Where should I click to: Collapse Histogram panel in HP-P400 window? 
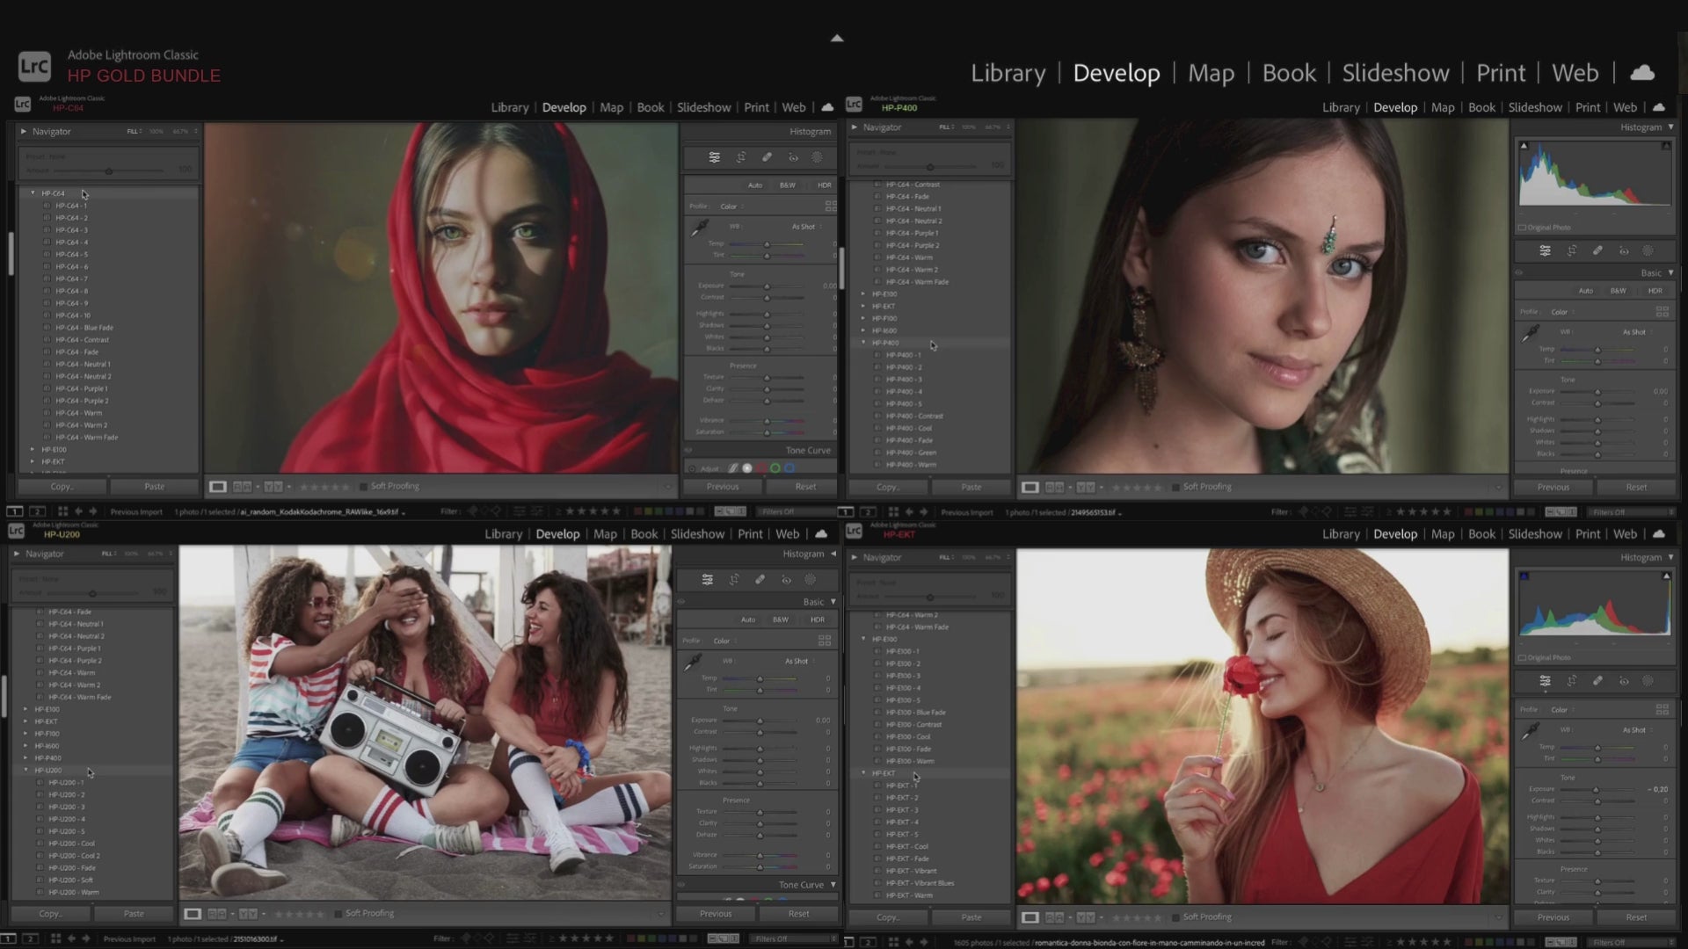(1670, 127)
